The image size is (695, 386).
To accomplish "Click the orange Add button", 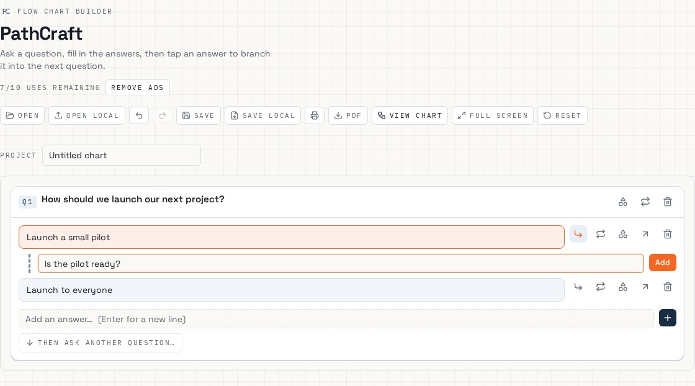I will pyautogui.click(x=663, y=263).
